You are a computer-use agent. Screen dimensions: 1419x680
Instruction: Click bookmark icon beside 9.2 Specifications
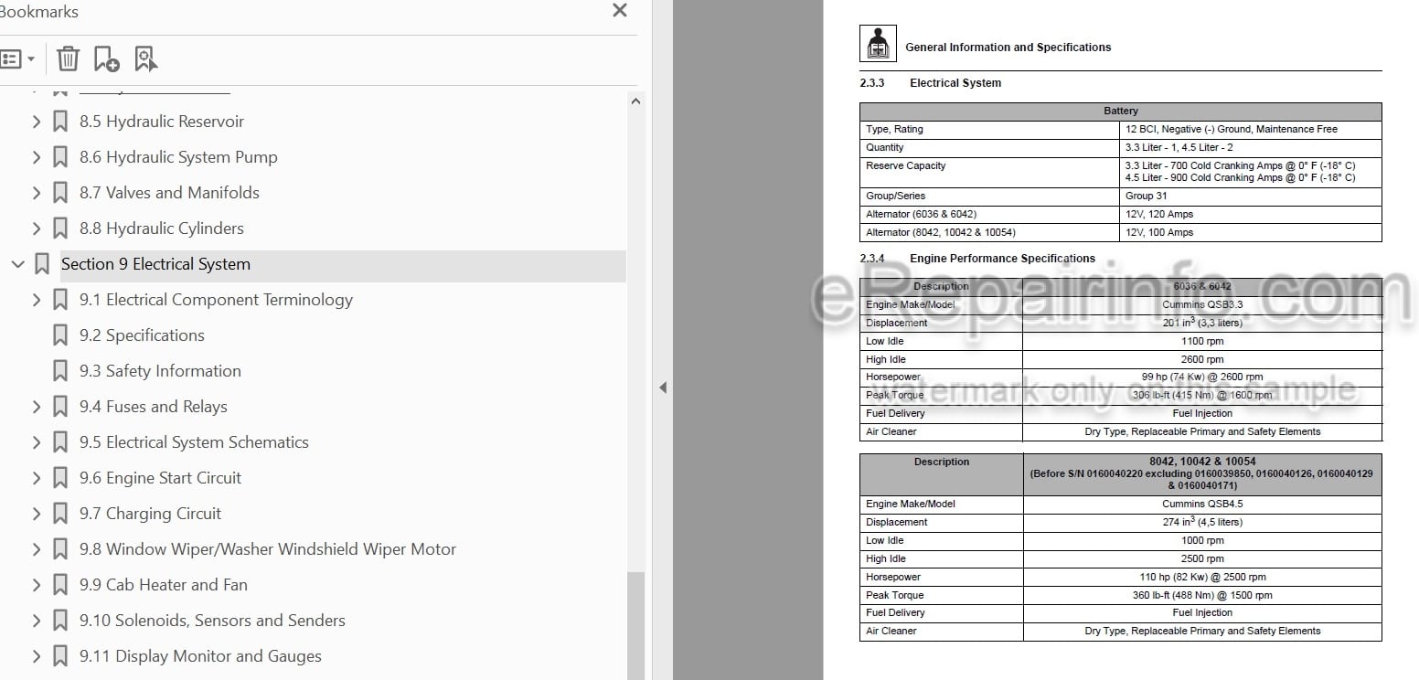pyautogui.click(x=60, y=335)
